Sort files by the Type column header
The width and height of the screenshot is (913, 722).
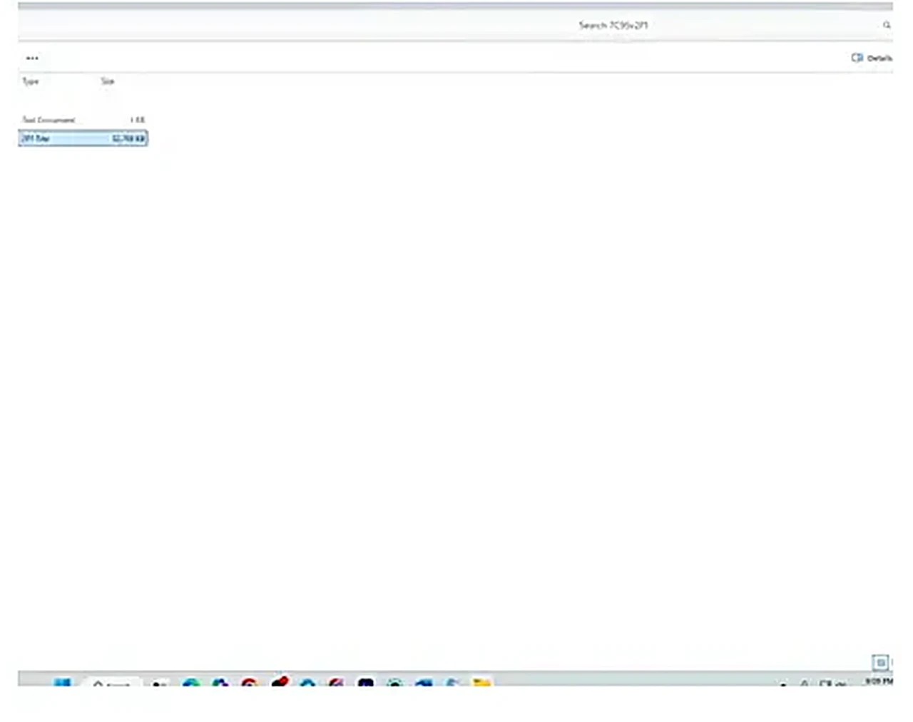[31, 81]
